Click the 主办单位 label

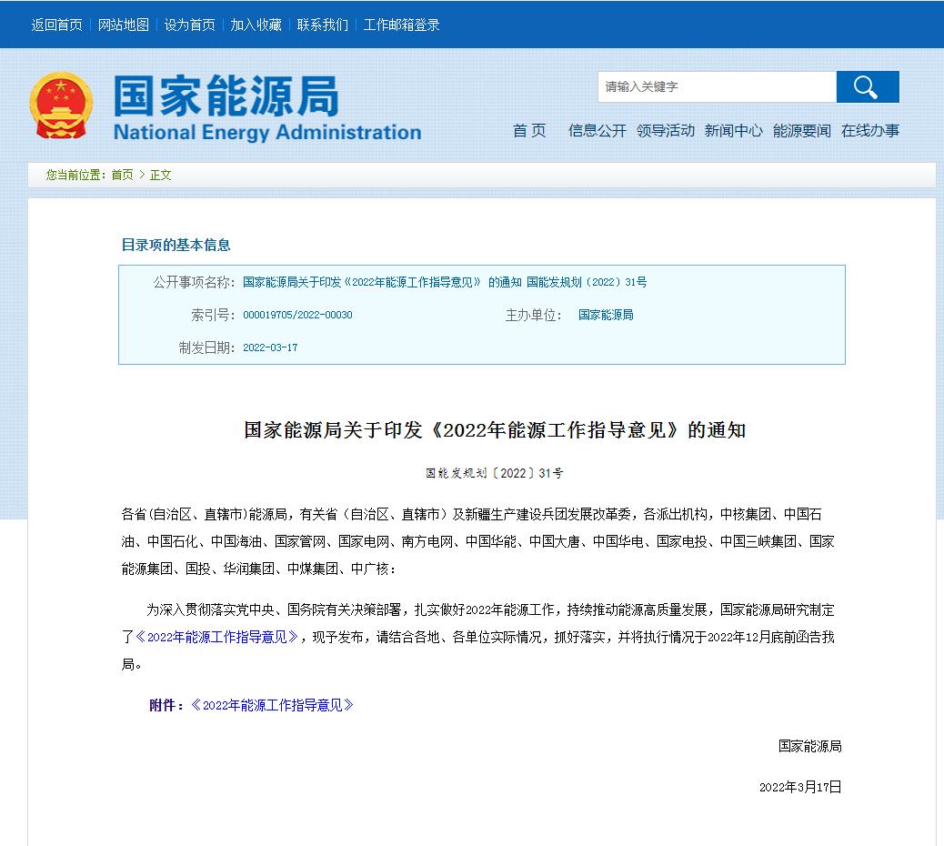[x=534, y=315]
